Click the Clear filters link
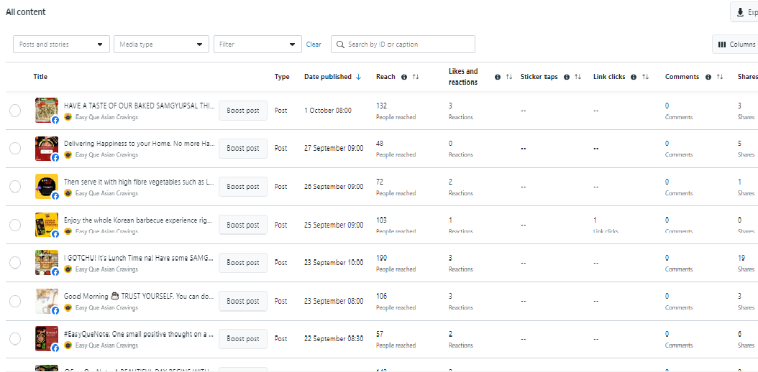 click(x=314, y=45)
